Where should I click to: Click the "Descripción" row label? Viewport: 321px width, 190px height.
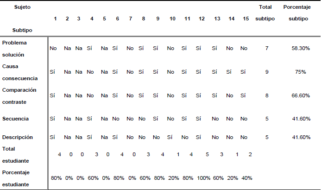[x=18, y=137]
